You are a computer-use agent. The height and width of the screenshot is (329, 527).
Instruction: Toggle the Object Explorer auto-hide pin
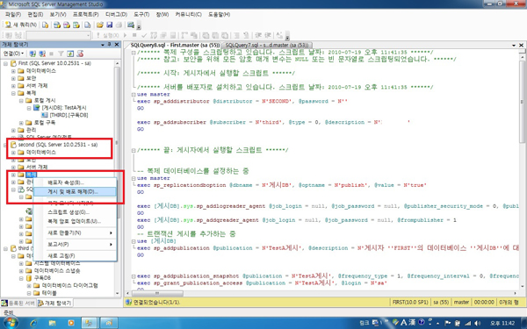click(110, 45)
